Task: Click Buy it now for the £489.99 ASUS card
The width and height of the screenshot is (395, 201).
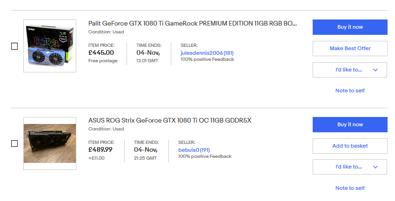Action: pos(350,124)
